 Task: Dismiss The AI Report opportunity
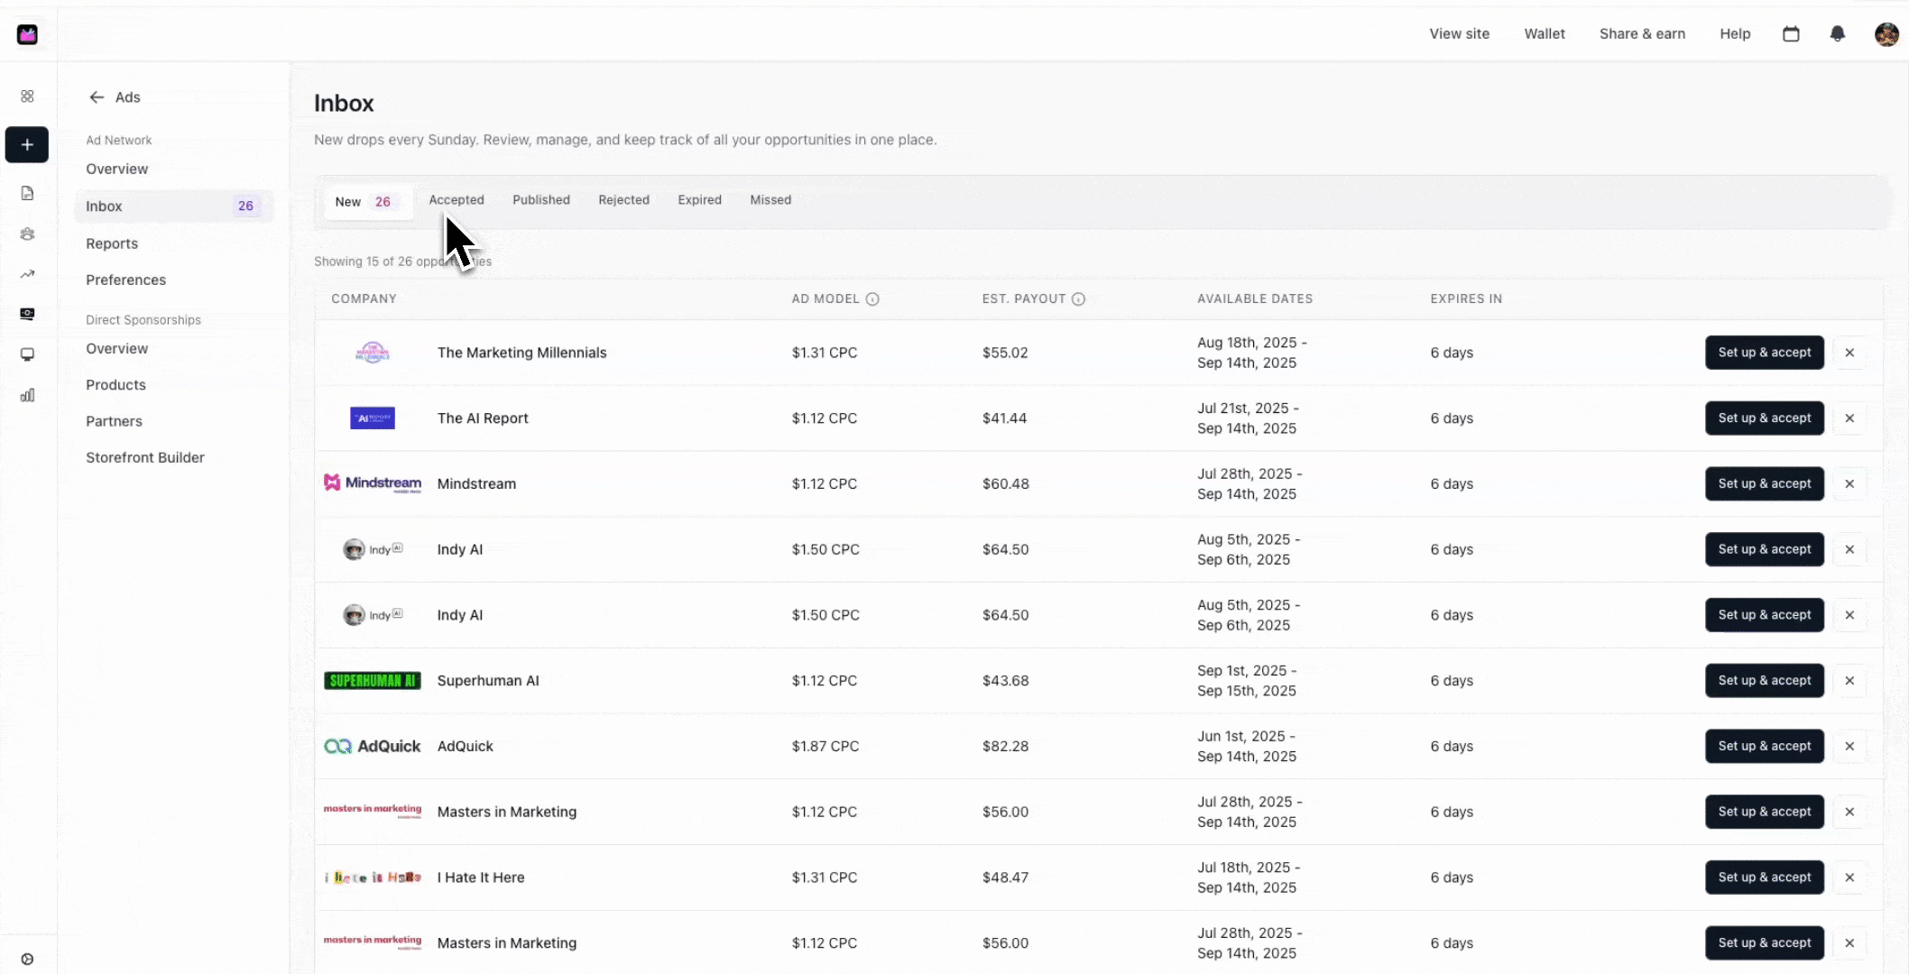coord(1849,418)
